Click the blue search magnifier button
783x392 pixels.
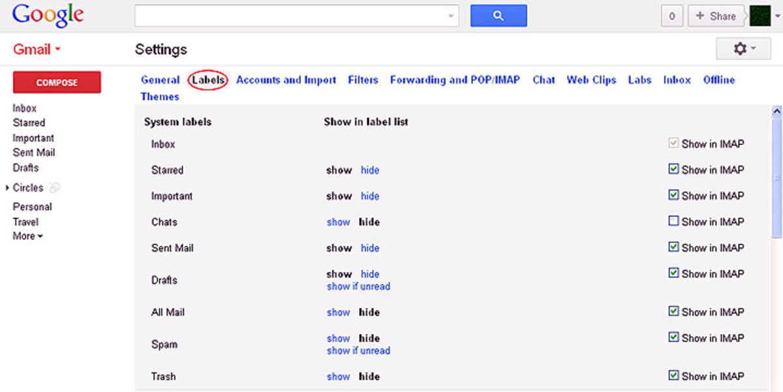point(499,15)
